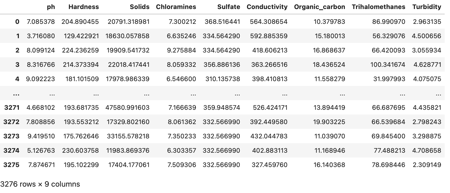Click row index label 4

coord(17,79)
